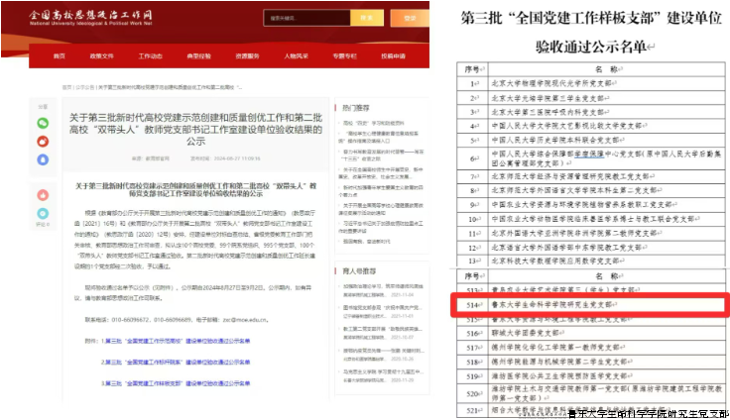Open comments with the teal comment icon
The image size is (730, 420).
(x=43, y=214)
